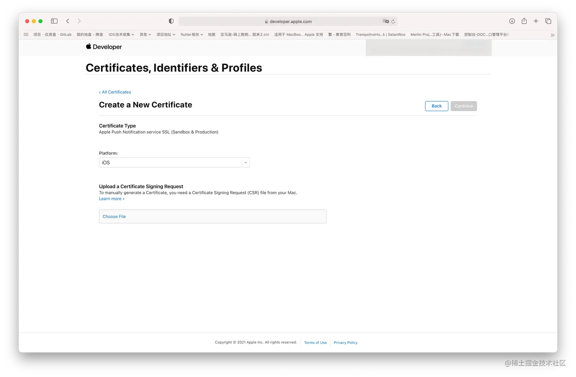Reload the page with the refresh icon
576x377 pixels.
393,21
